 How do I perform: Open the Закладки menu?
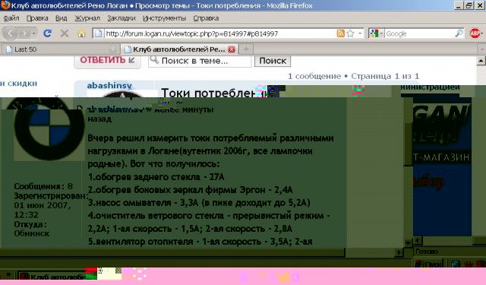tap(121, 18)
